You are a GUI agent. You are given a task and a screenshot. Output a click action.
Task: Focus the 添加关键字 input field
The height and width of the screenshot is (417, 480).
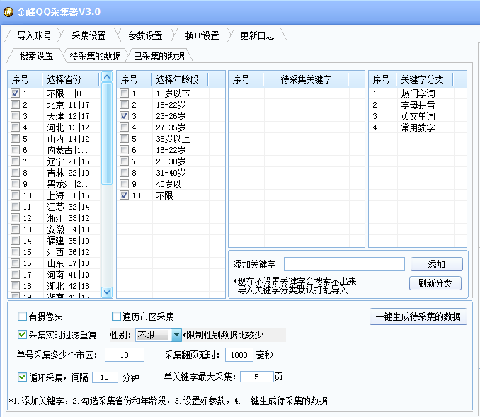344,264
